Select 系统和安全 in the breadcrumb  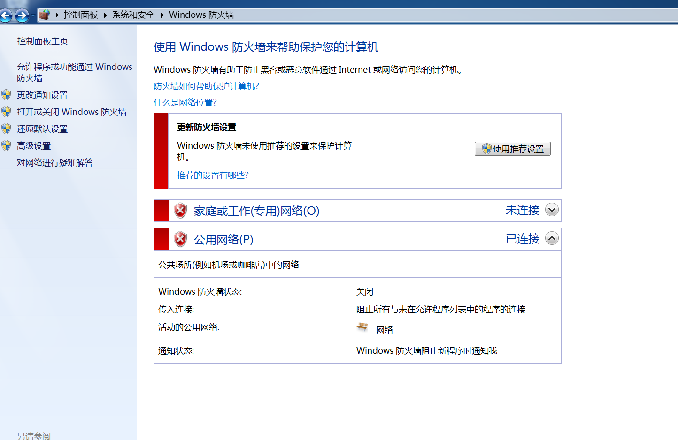point(132,15)
